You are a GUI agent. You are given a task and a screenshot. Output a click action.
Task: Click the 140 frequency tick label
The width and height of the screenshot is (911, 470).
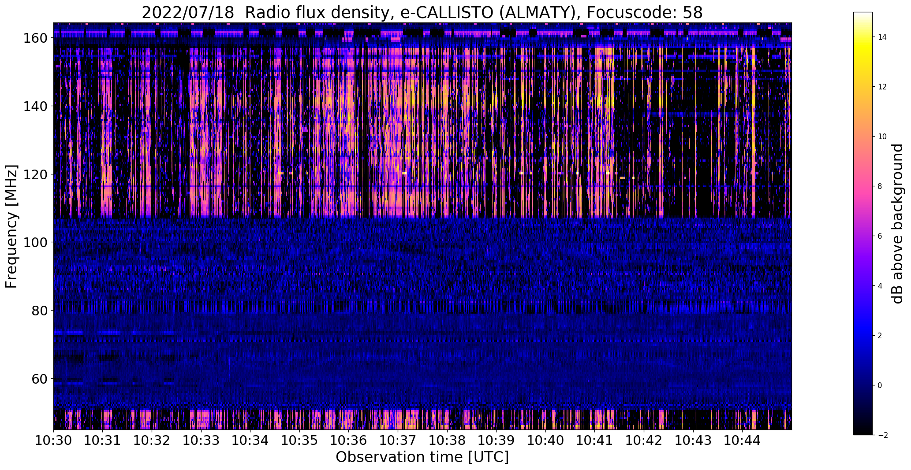point(35,106)
